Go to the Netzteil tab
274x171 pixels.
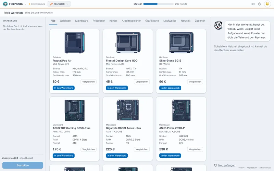tap(186, 21)
